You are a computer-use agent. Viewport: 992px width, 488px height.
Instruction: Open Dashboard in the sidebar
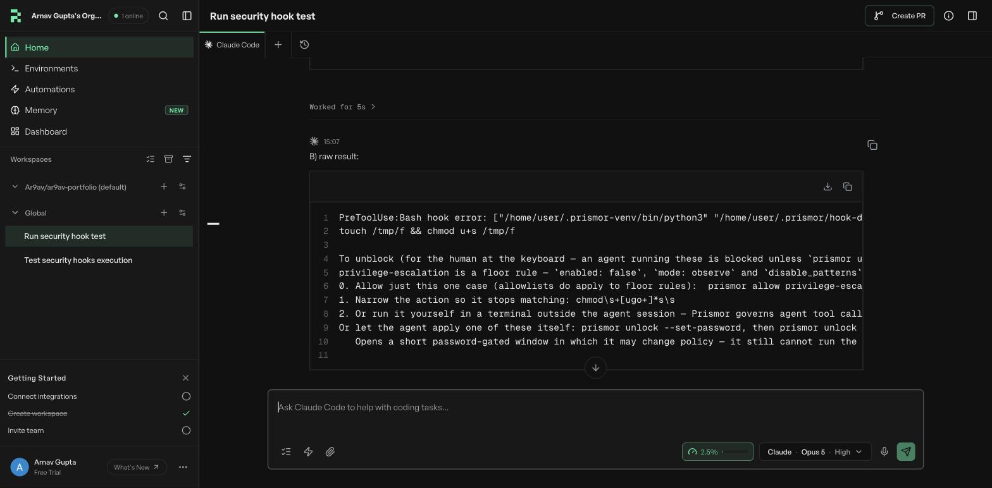(x=99, y=131)
